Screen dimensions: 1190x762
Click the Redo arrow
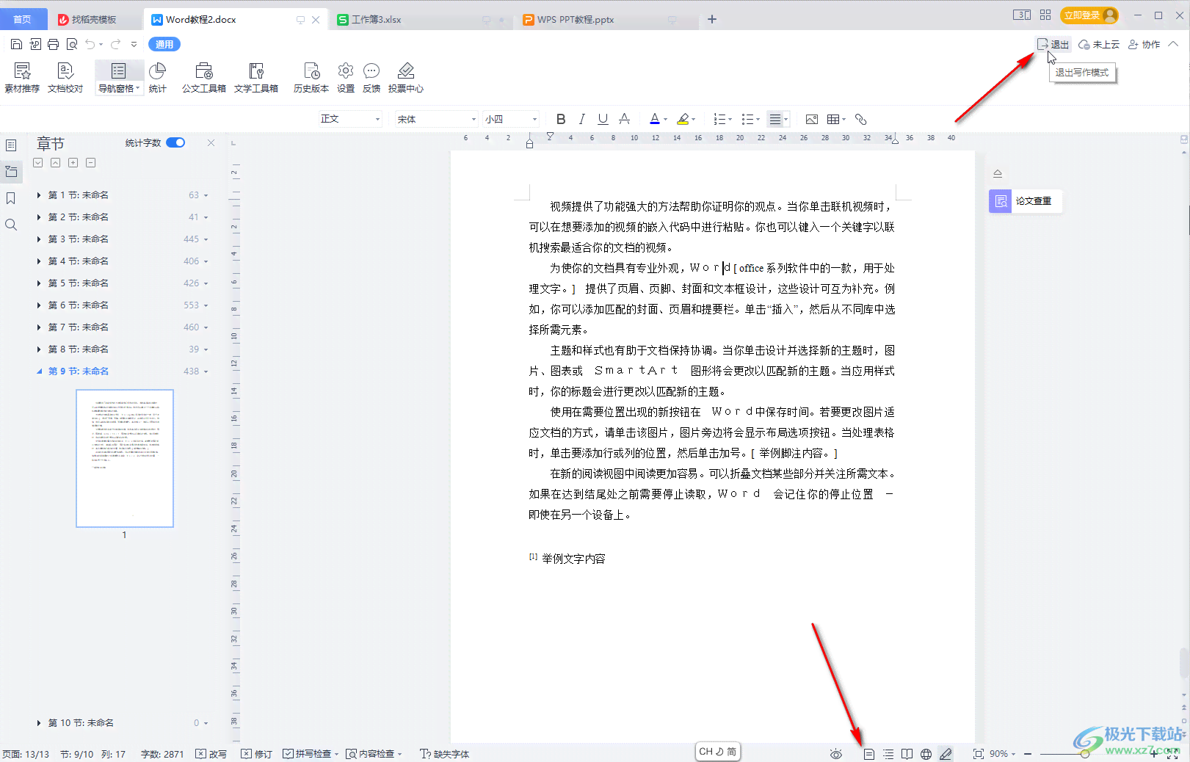click(x=116, y=44)
